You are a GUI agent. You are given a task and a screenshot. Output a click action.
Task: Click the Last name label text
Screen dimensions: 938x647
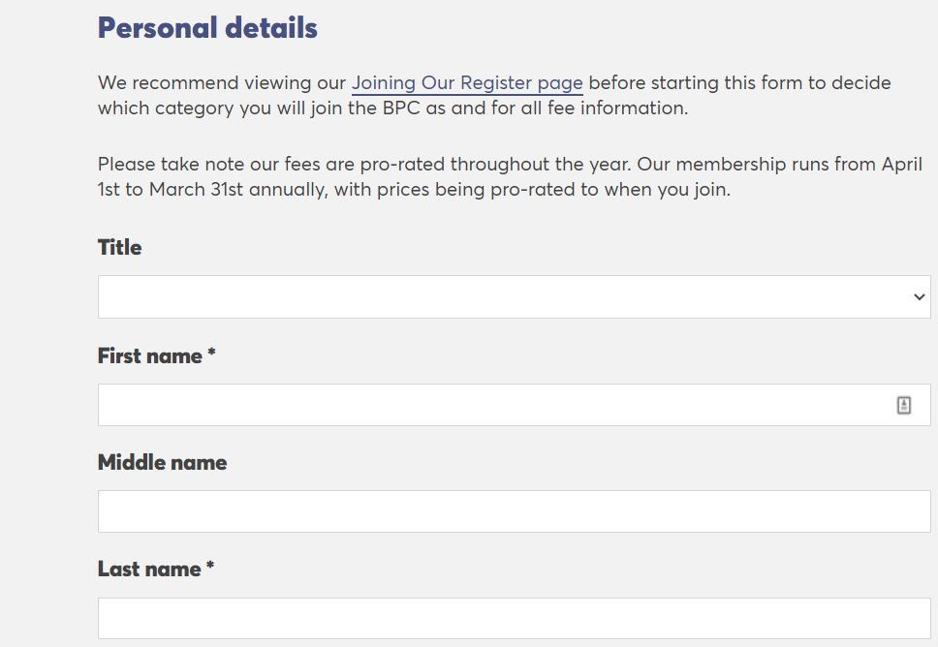(x=149, y=570)
